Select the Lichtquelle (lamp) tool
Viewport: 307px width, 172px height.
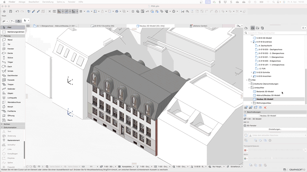click(12, 98)
